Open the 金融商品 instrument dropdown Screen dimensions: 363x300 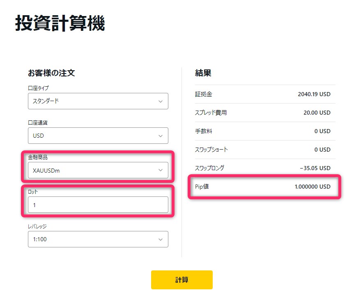point(98,170)
